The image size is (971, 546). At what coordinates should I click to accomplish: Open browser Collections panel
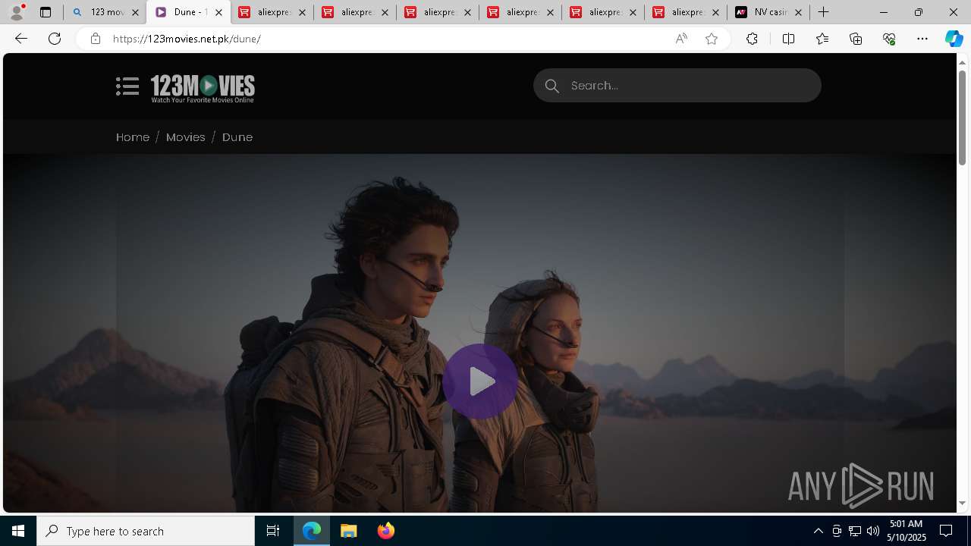pyautogui.click(x=856, y=39)
